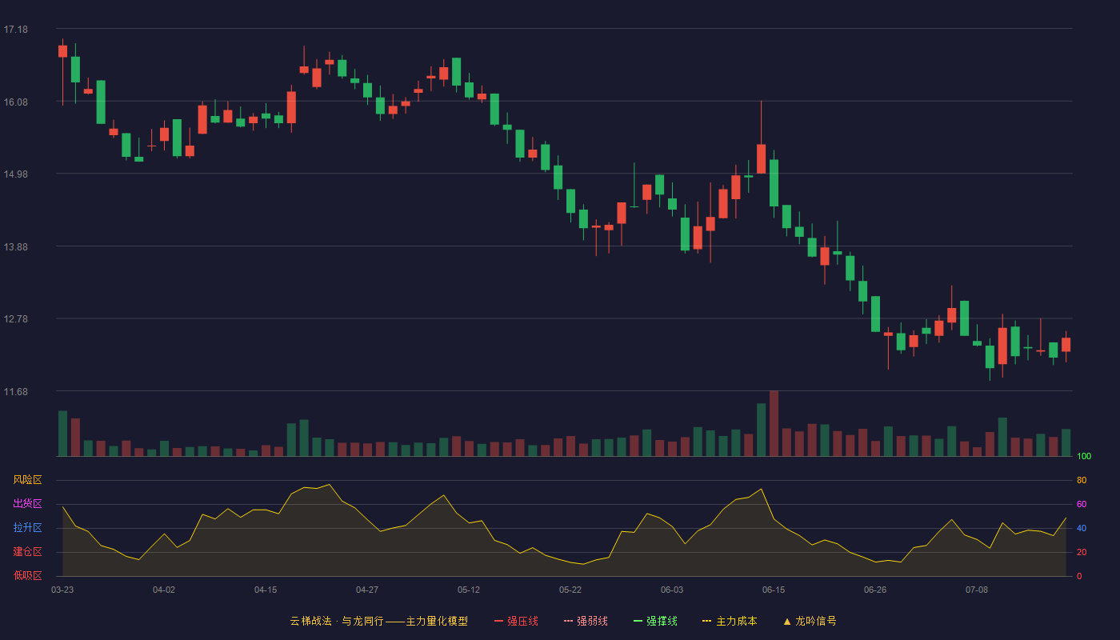The image size is (1120, 640).
Task: Click the 14.98 price axis label
Action: pos(16,174)
